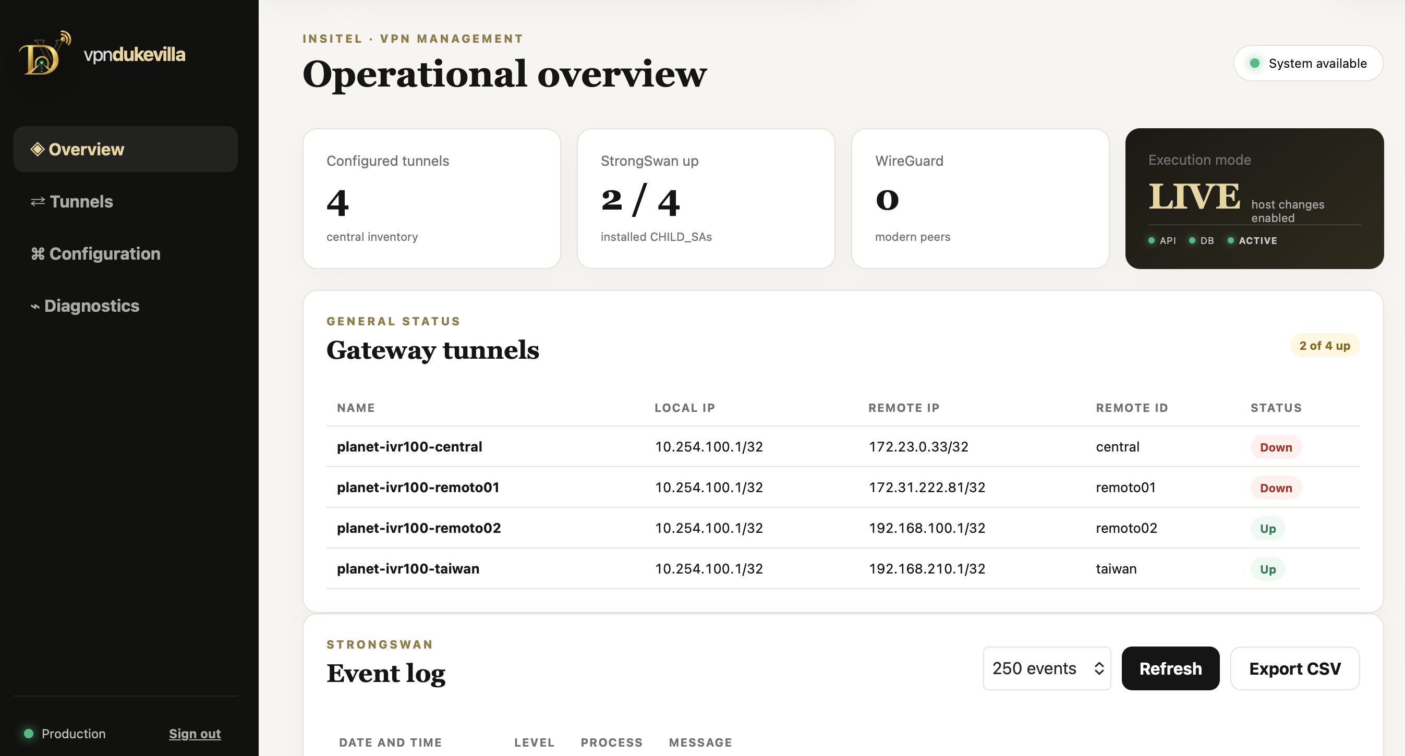Open the 250 events dropdown
The image size is (1405, 756).
pos(1047,668)
